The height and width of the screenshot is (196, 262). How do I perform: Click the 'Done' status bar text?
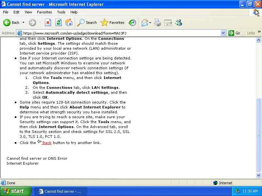pos(11,183)
